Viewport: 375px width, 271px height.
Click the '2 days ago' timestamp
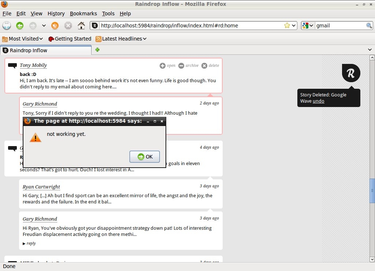point(209,103)
